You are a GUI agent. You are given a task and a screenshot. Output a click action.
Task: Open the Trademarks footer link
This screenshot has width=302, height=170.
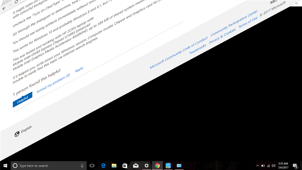click(x=198, y=49)
